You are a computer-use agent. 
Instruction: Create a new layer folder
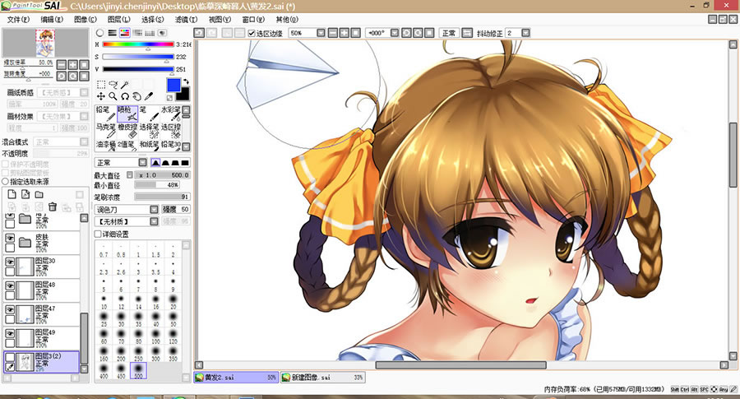39,194
